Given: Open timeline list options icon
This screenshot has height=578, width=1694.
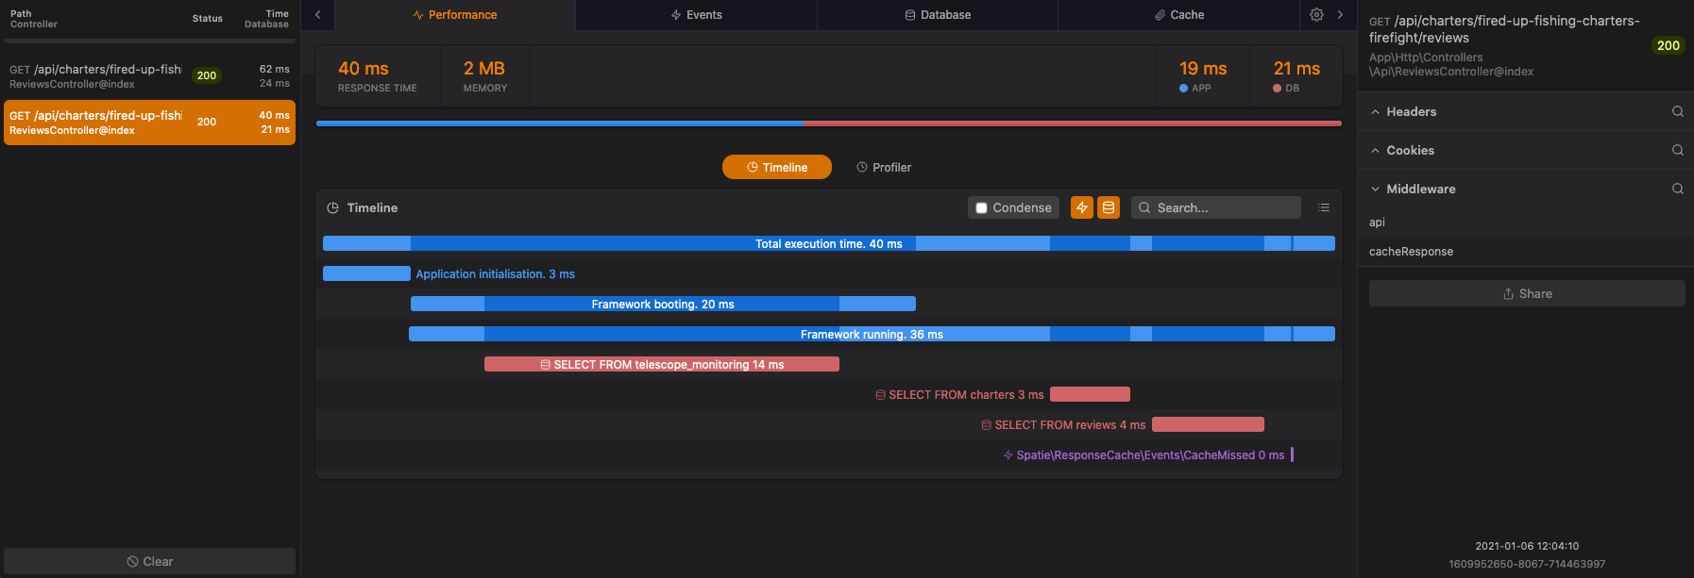Looking at the screenshot, I should (x=1324, y=207).
